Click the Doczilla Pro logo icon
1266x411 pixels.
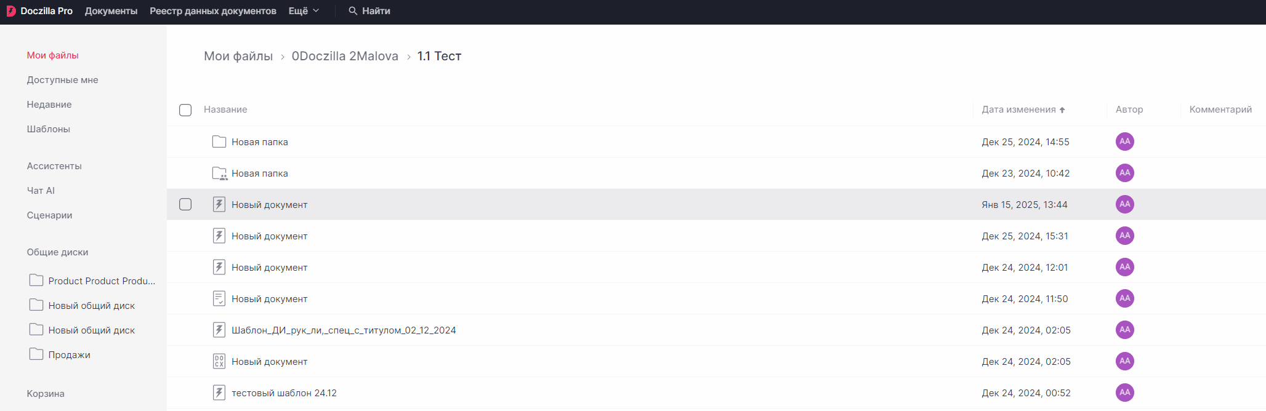click(x=11, y=11)
